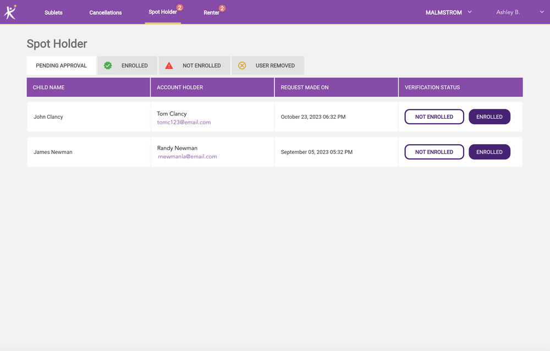Go to the Cancellations page
The height and width of the screenshot is (351, 550).
tap(106, 13)
